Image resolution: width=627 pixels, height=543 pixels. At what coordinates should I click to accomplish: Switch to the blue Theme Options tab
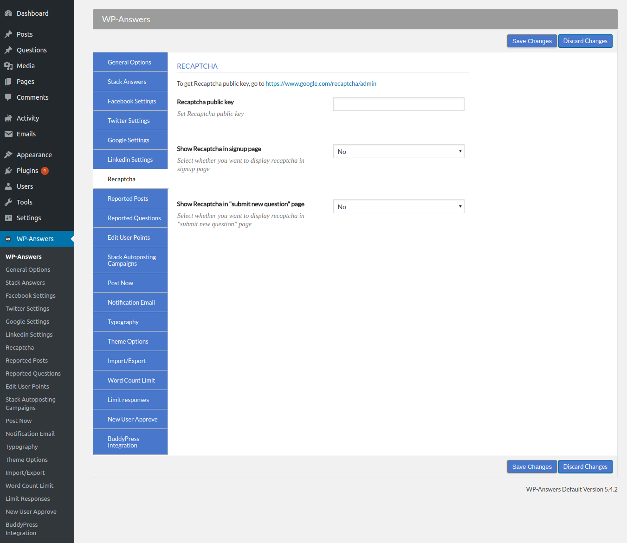coord(130,341)
